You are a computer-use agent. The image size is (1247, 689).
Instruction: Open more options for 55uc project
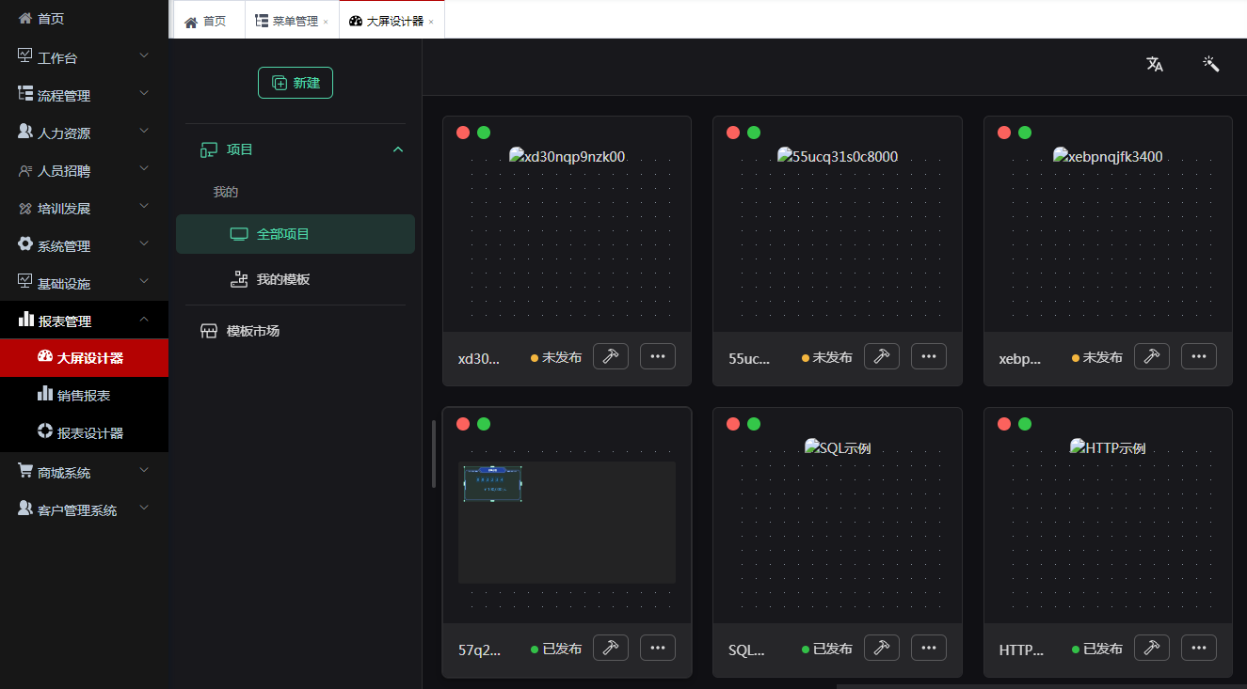(929, 356)
